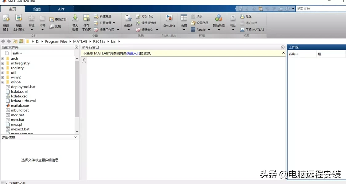346x184 pixels.
Task: Click the 新建脚本 (New Script) icon
Action: (x=6, y=18)
